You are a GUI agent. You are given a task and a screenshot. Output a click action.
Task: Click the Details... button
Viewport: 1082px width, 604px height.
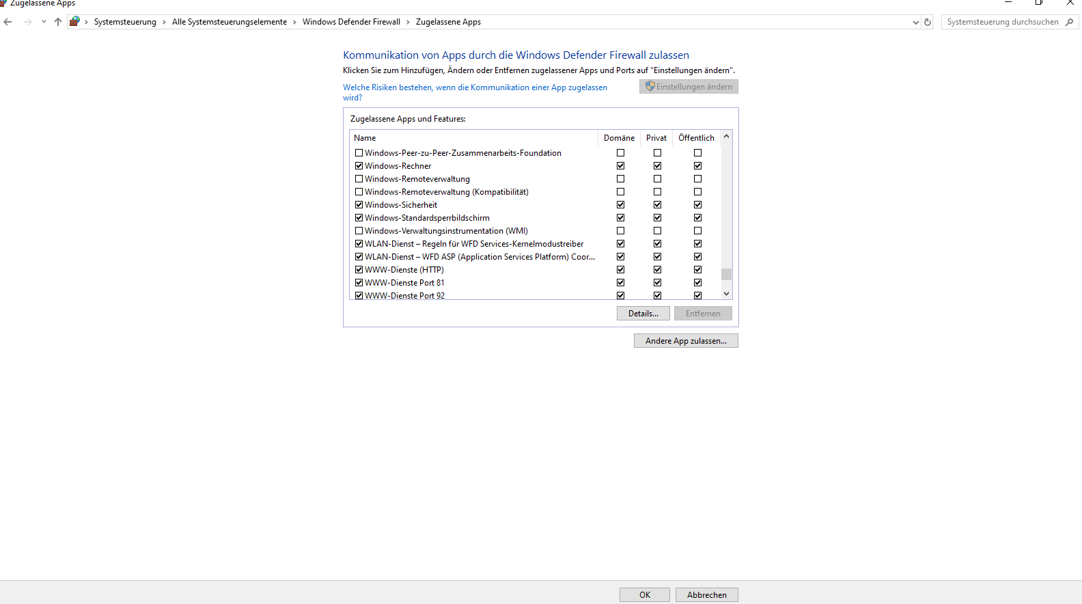click(x=643, y=314)
